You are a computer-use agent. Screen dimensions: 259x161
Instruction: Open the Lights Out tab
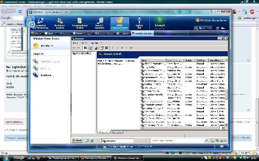point(139,23)
